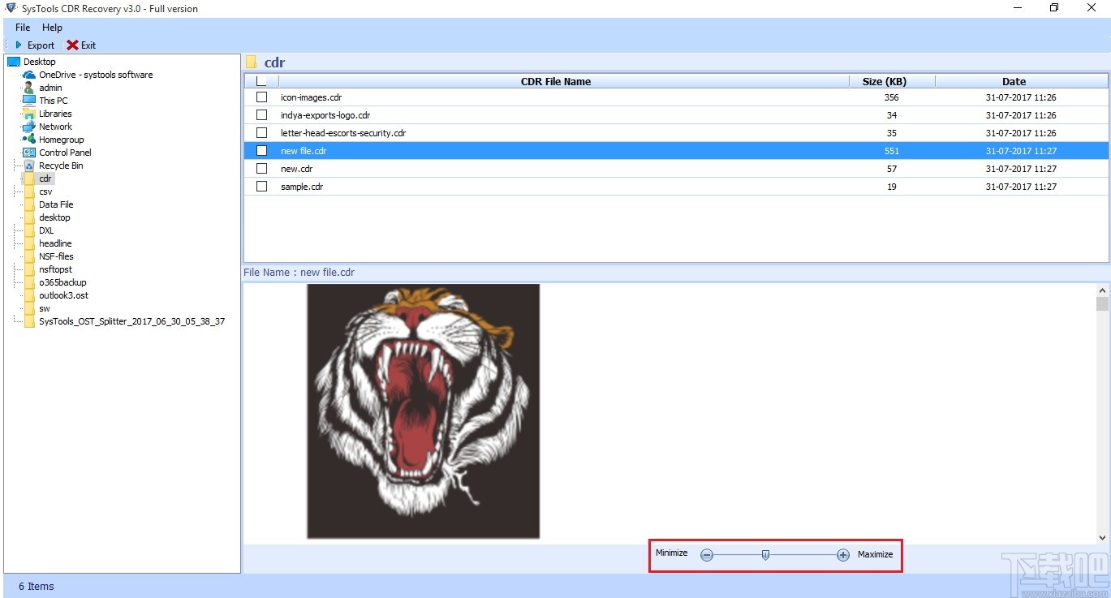Screen dimensions: 1111x598
Task: Sort by CDR File Name column
Action: tap(556, 81)
